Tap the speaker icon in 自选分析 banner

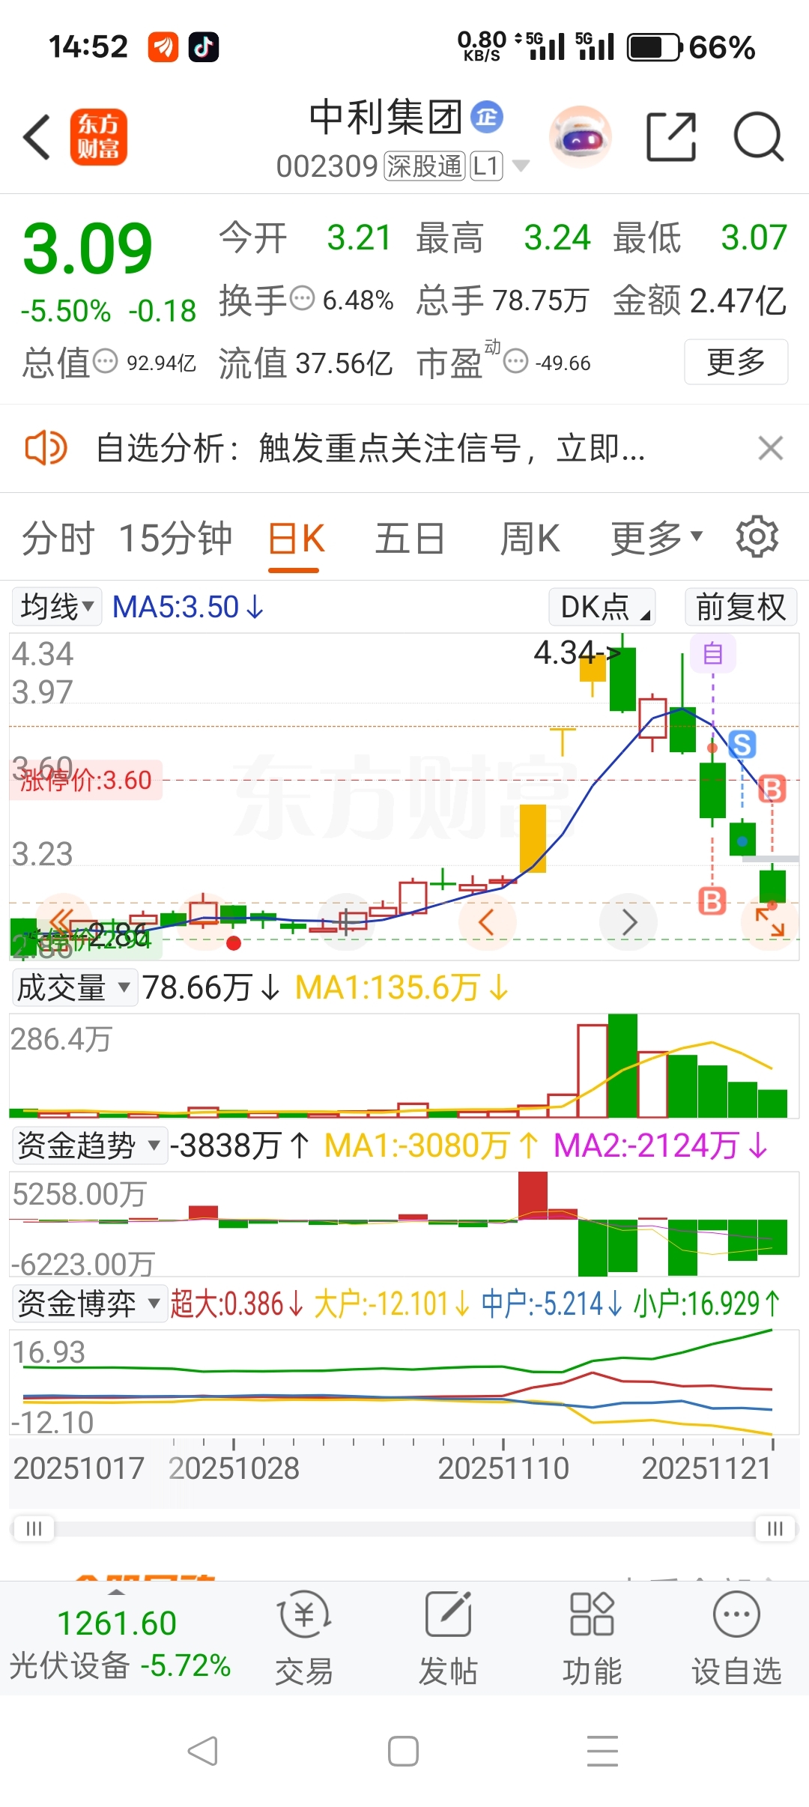click(x=46, y=449)
